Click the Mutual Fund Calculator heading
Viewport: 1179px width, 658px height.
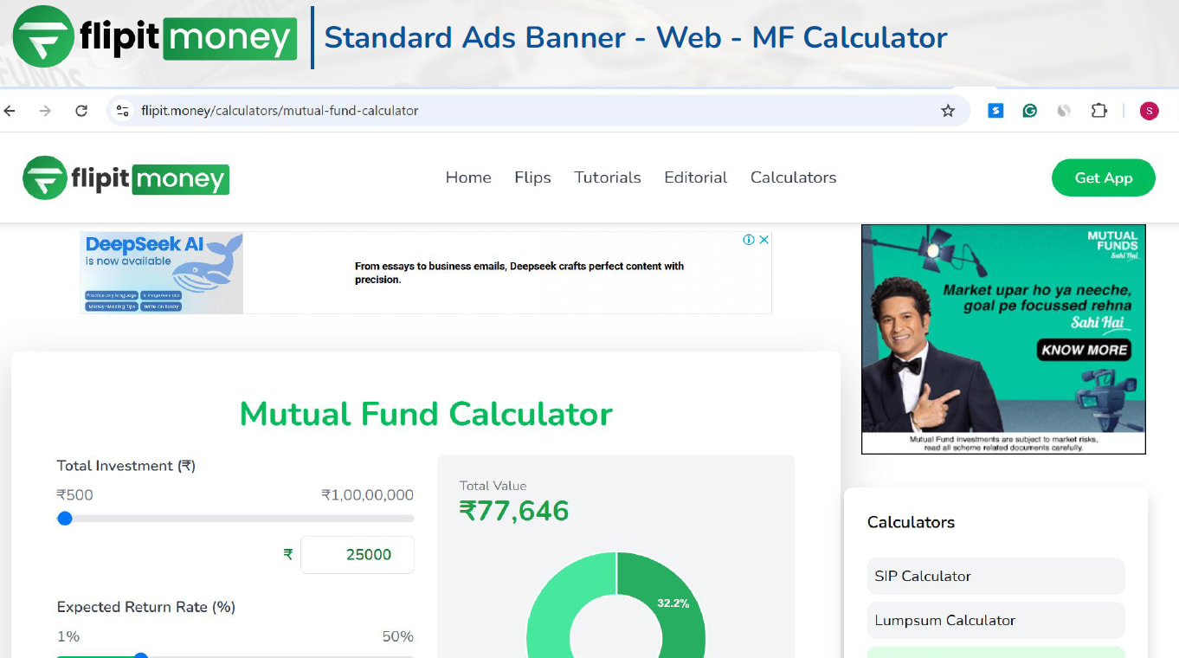point(426,414)
